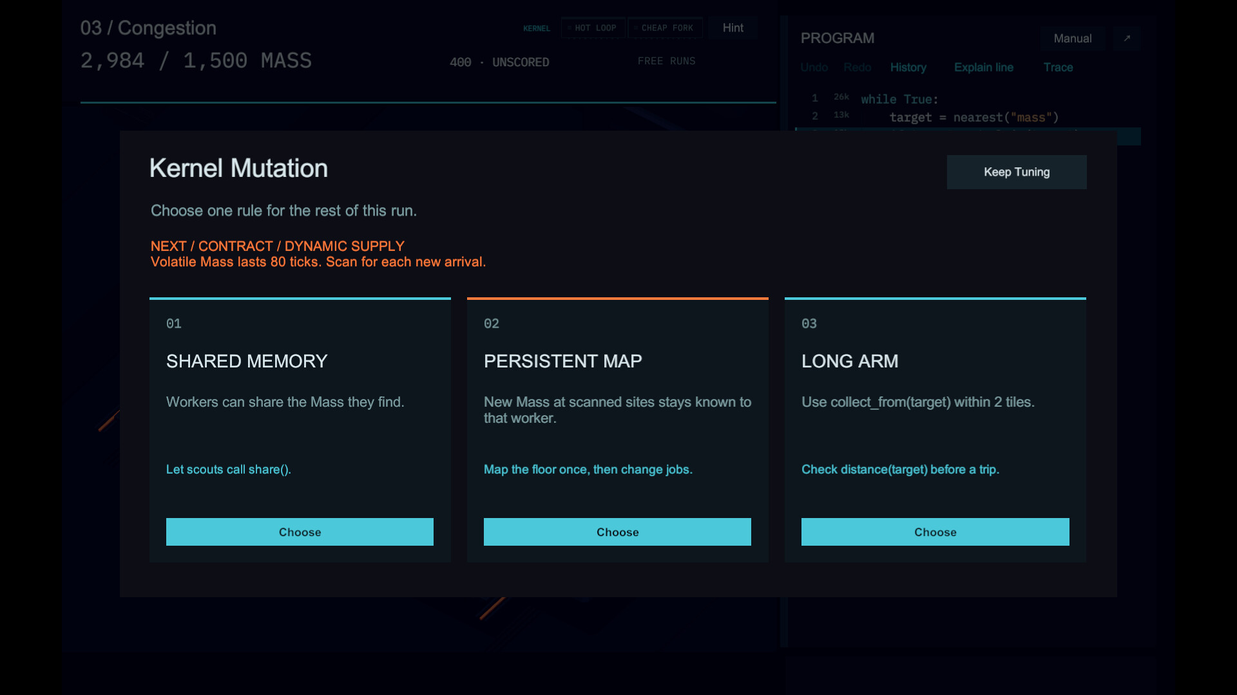Screen dimensions: 1237x695
Task: Choose the Shared Memory mutation
Action: click(x=300, y=532)
